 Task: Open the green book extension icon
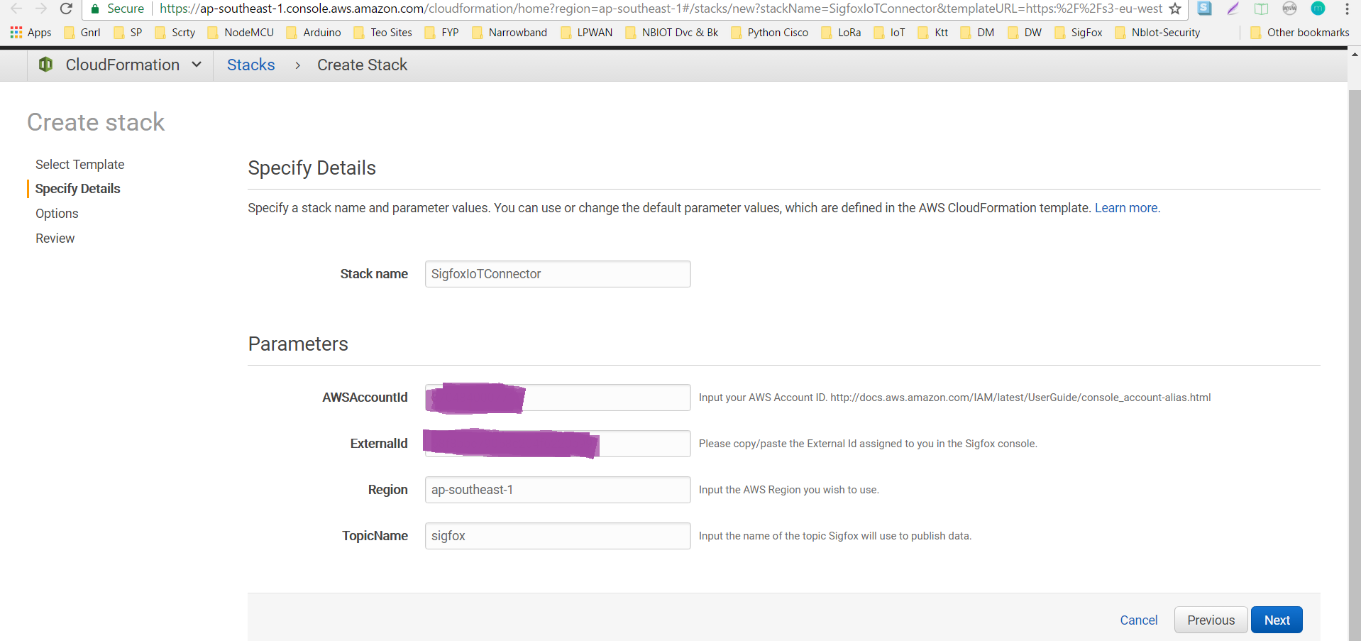point(1261,9)
